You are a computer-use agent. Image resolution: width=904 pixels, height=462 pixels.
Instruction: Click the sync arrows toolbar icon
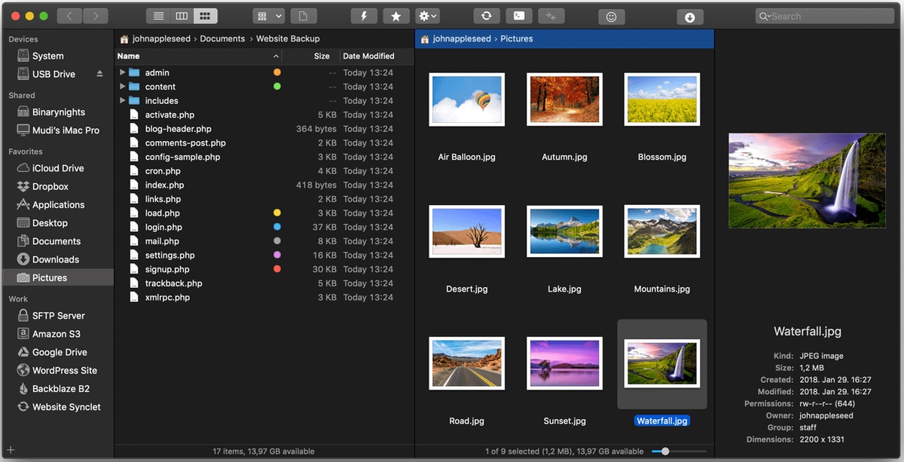[x=487, y=16]
